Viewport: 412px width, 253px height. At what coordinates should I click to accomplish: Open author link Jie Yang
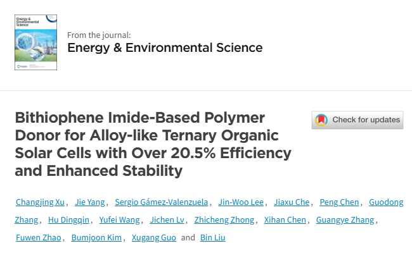pos(90,202)
